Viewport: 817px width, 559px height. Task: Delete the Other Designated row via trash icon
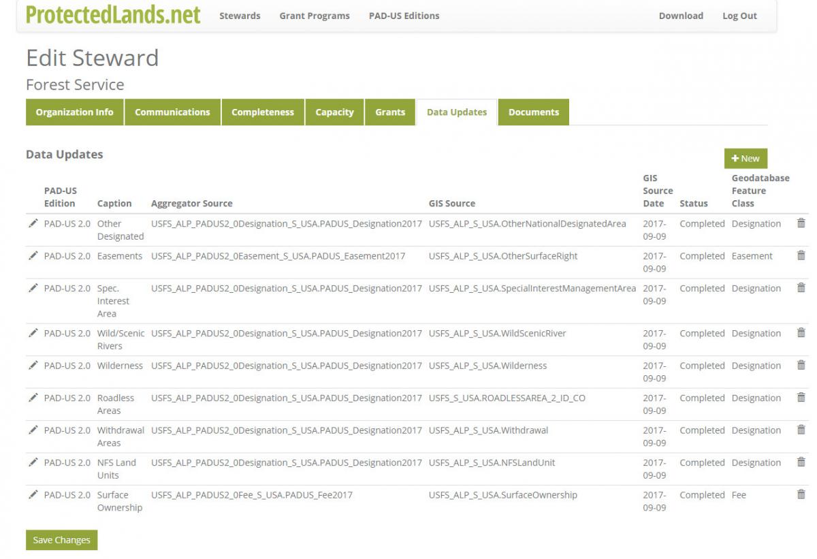click(x=801, y=223)
